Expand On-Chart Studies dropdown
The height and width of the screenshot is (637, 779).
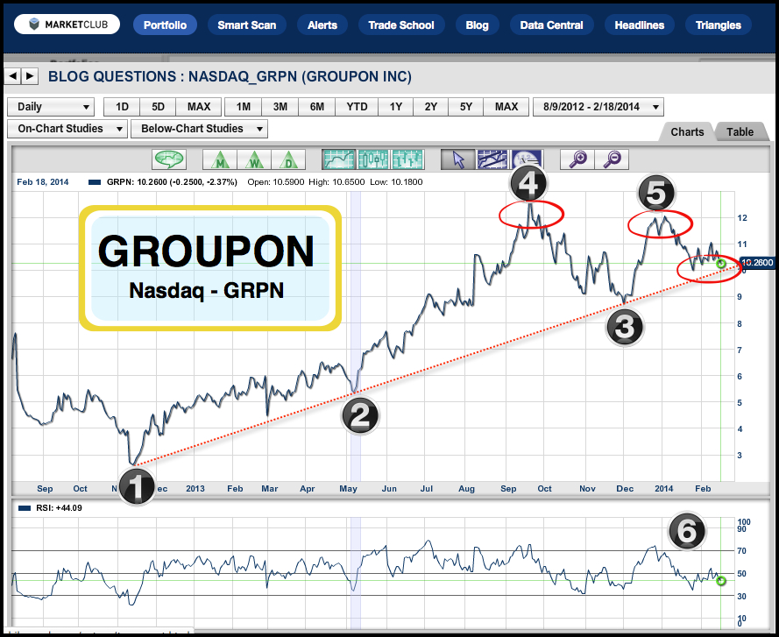[66, 129]
